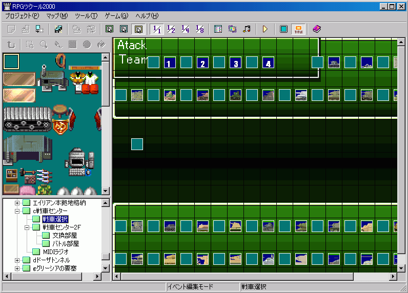
Task: Pick the tank treads tile in palette
Action: [28, 119]
